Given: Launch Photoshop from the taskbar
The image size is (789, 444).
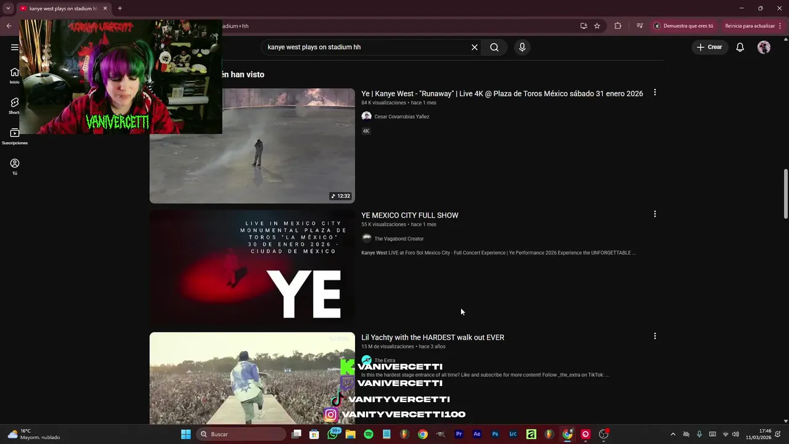Looking at the screenshot, I should [495, 434].
